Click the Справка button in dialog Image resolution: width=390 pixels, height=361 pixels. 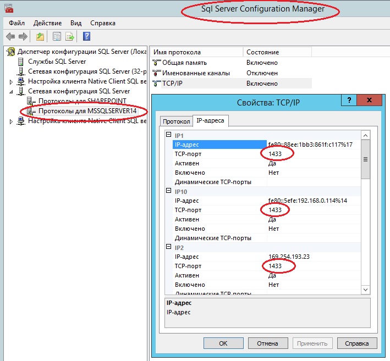[x=357, y=343]
